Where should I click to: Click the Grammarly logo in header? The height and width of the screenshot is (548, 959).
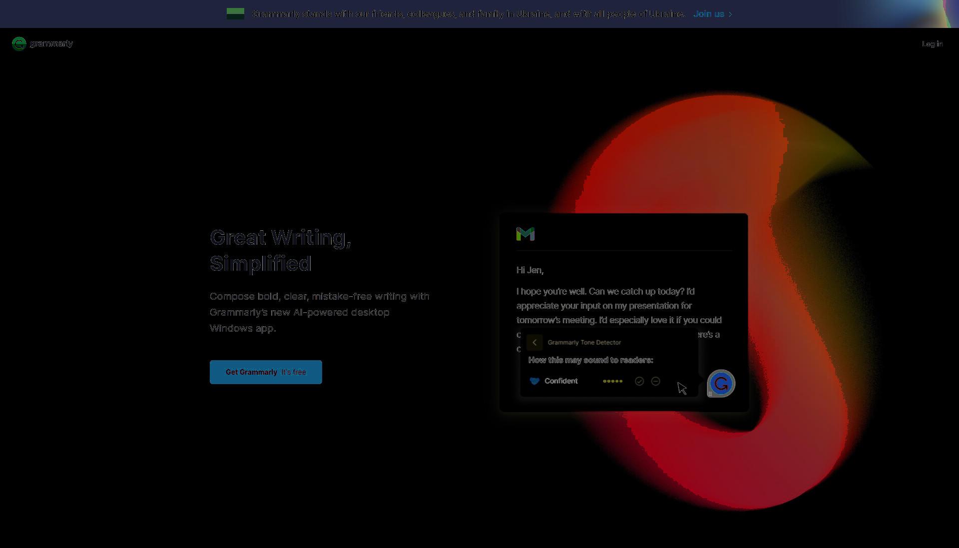coord(42,44)
